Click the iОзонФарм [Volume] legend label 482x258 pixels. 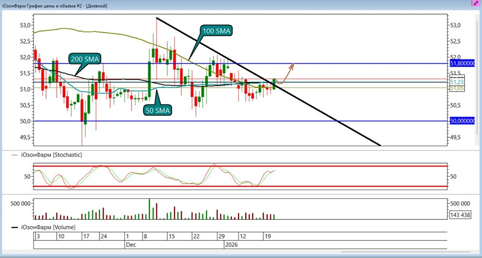coord(48,227)
